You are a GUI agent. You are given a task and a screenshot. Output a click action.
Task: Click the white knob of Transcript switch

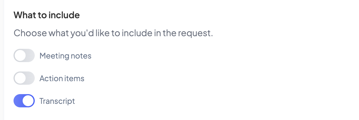29,101
